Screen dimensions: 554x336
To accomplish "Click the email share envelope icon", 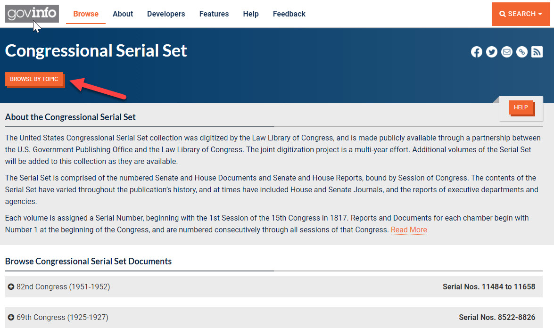I will click(507, 52).
